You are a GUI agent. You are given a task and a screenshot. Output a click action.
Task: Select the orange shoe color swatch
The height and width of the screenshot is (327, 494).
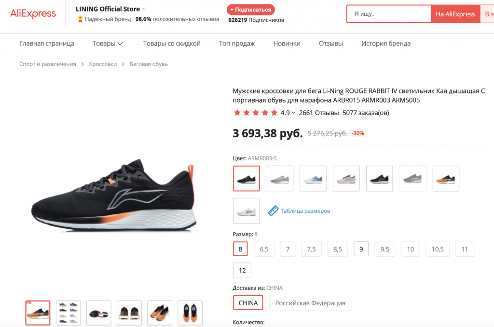coord(446,178)
